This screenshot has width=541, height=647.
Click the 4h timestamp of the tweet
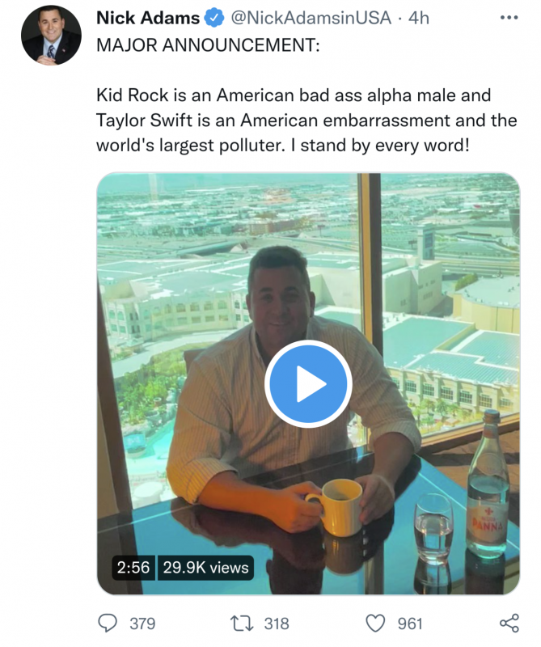tap(418, 18)
